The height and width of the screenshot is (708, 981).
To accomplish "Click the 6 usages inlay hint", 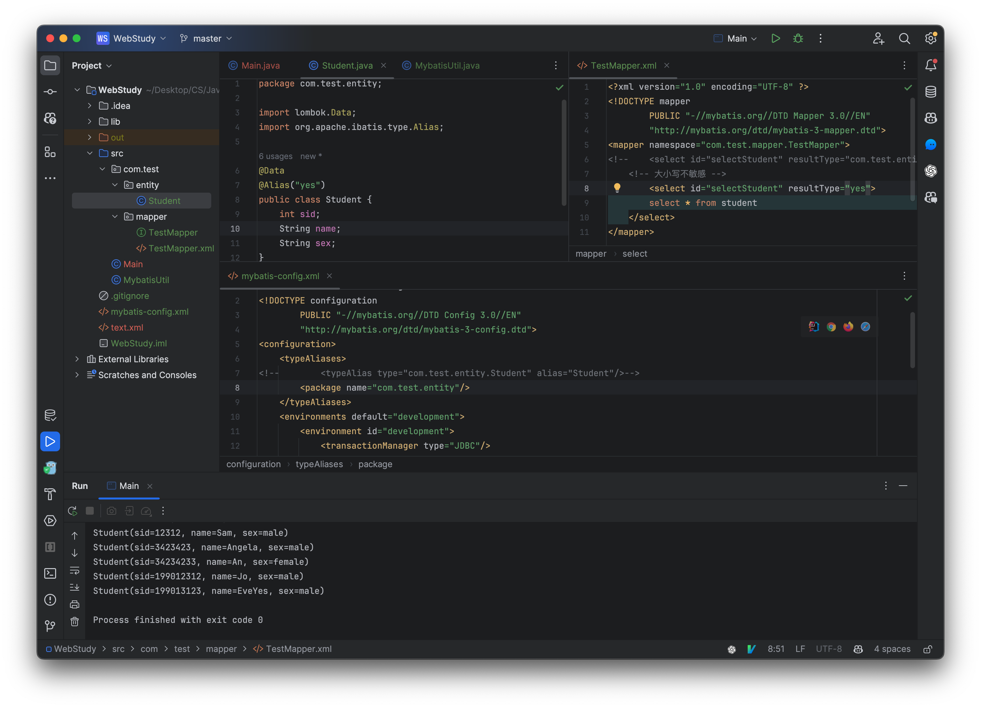I will [276, 156].
